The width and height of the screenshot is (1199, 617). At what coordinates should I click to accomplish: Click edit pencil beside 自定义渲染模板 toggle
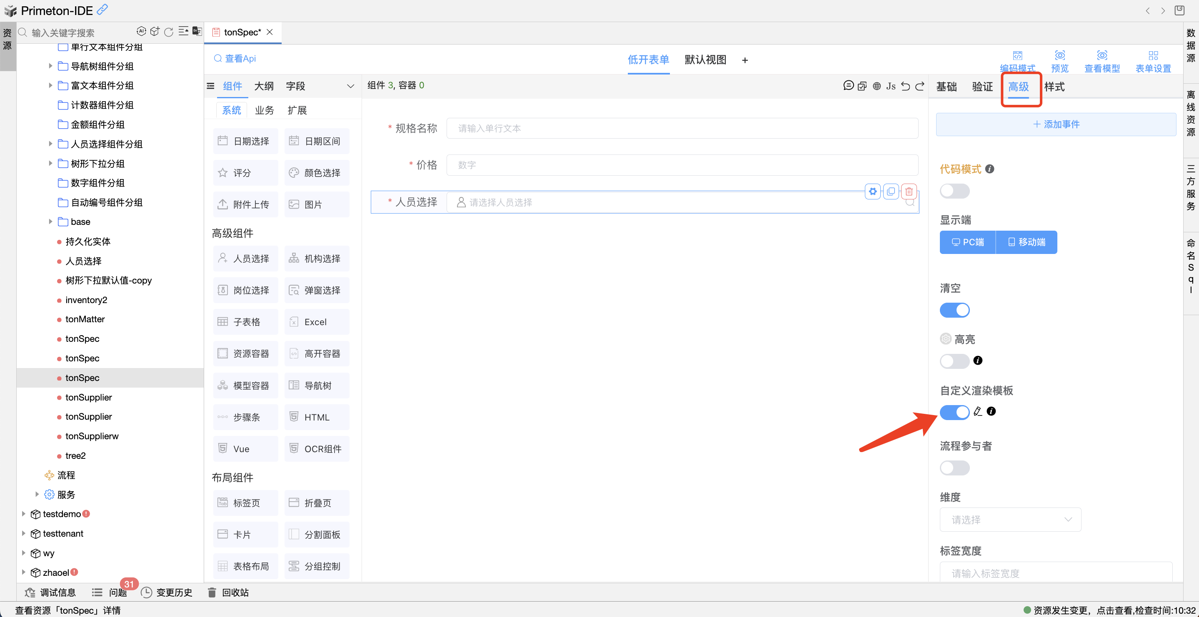(x=977, y=411)
